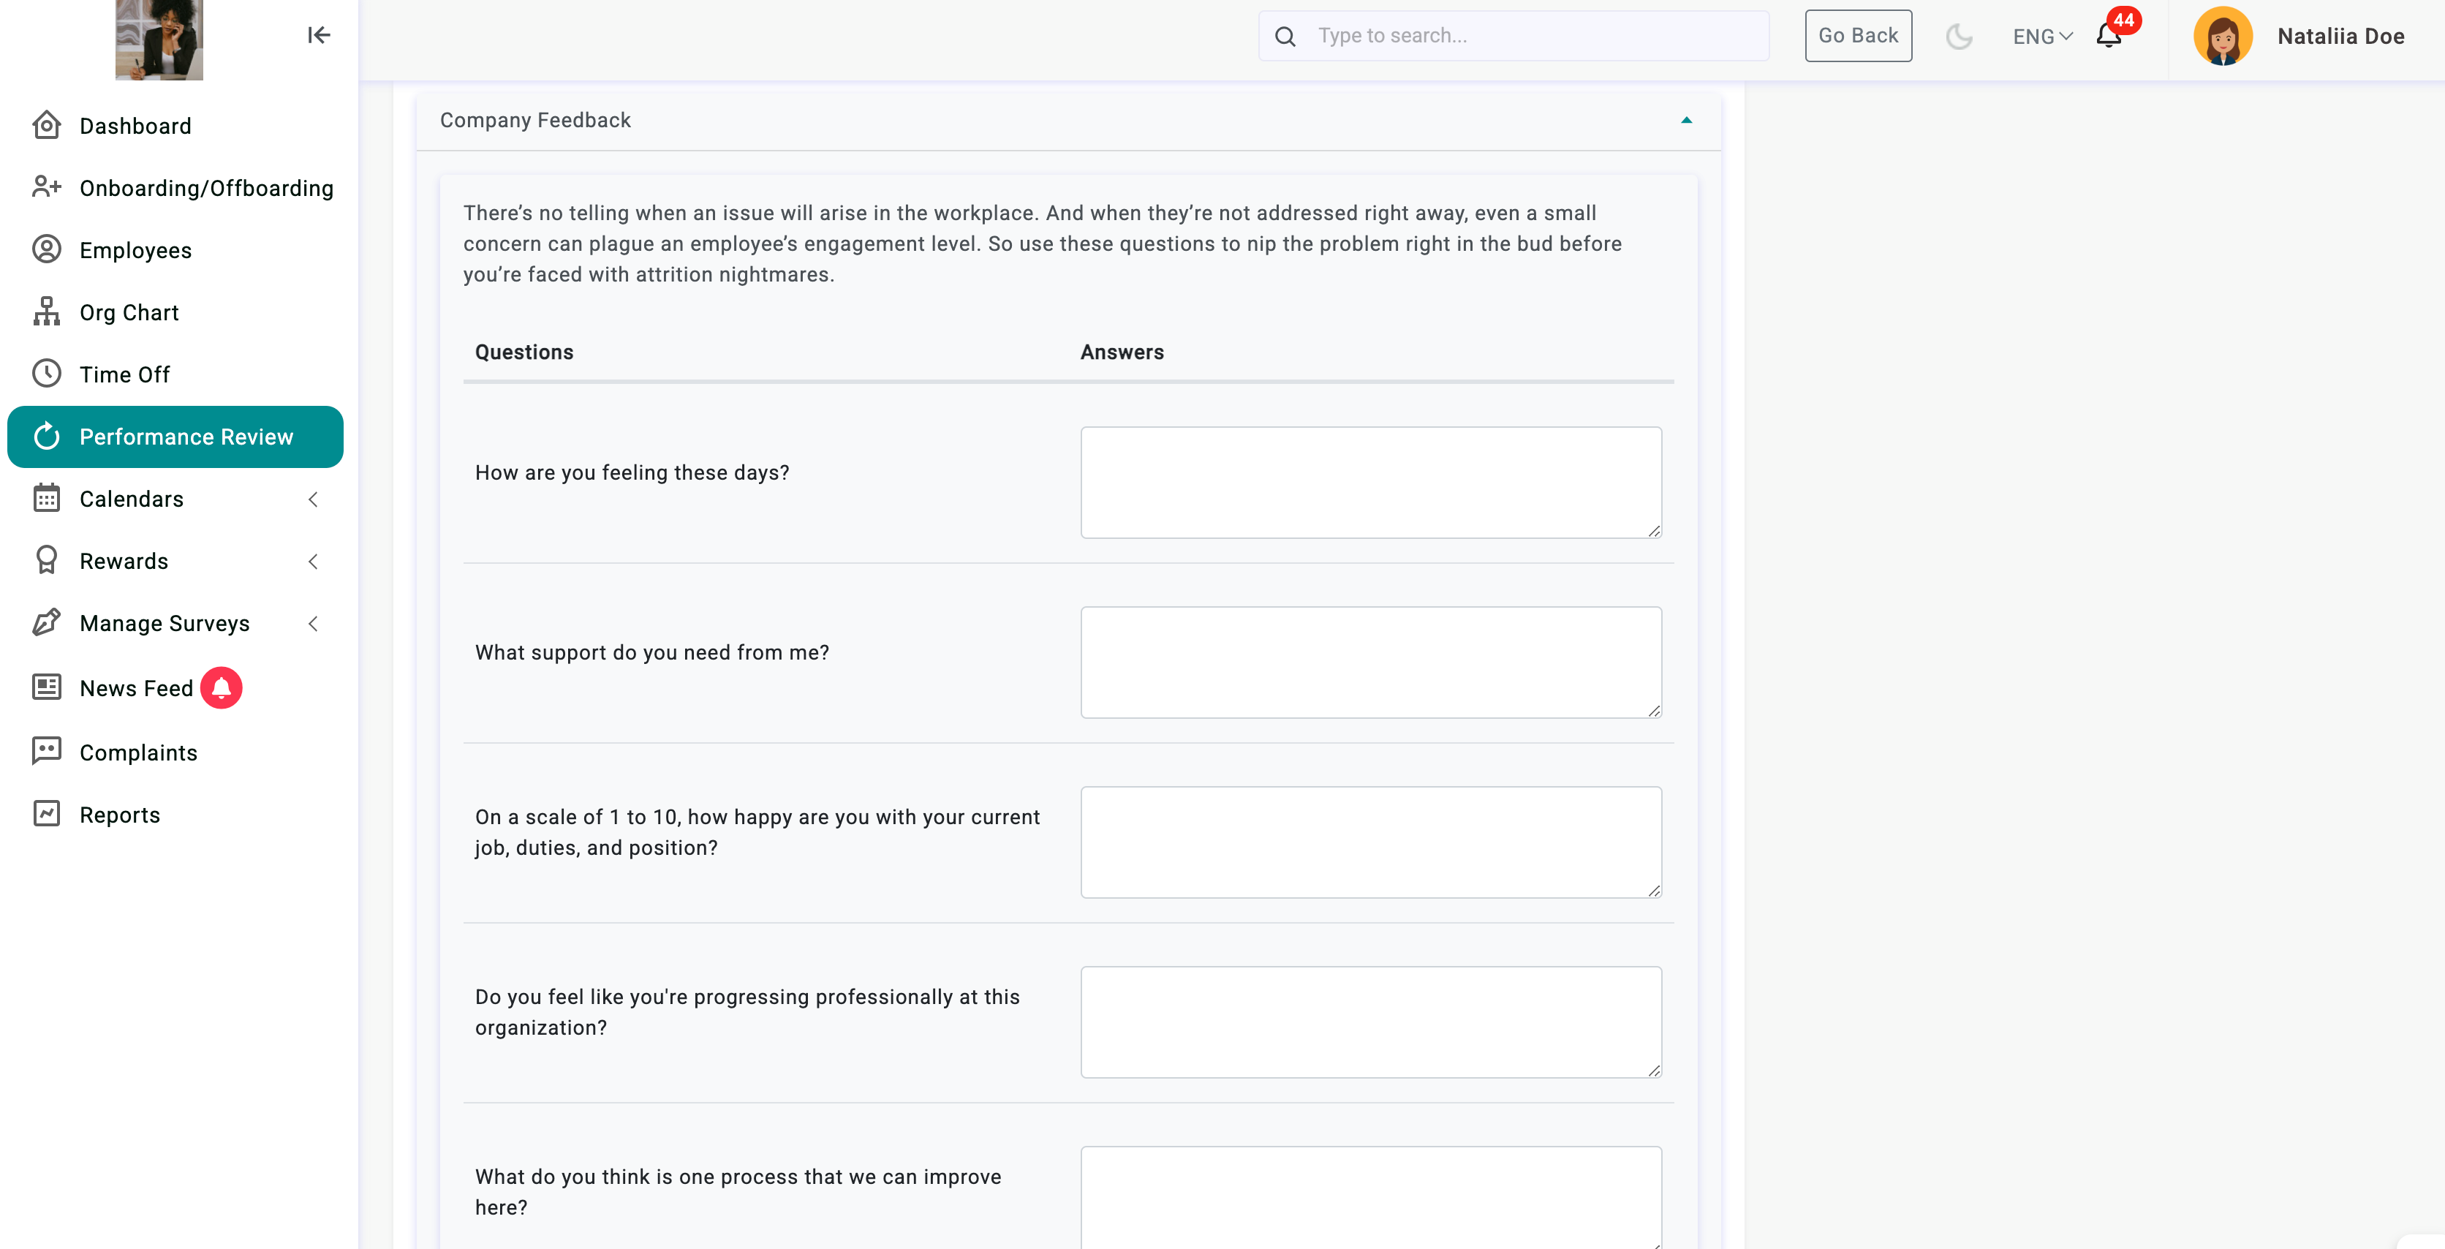Click the Manage Surveys pen icon
The height and width of the screenshot is (1249, 2445).
click(47, 622)
